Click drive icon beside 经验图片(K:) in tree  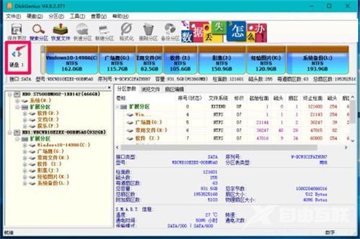(32, 177)
